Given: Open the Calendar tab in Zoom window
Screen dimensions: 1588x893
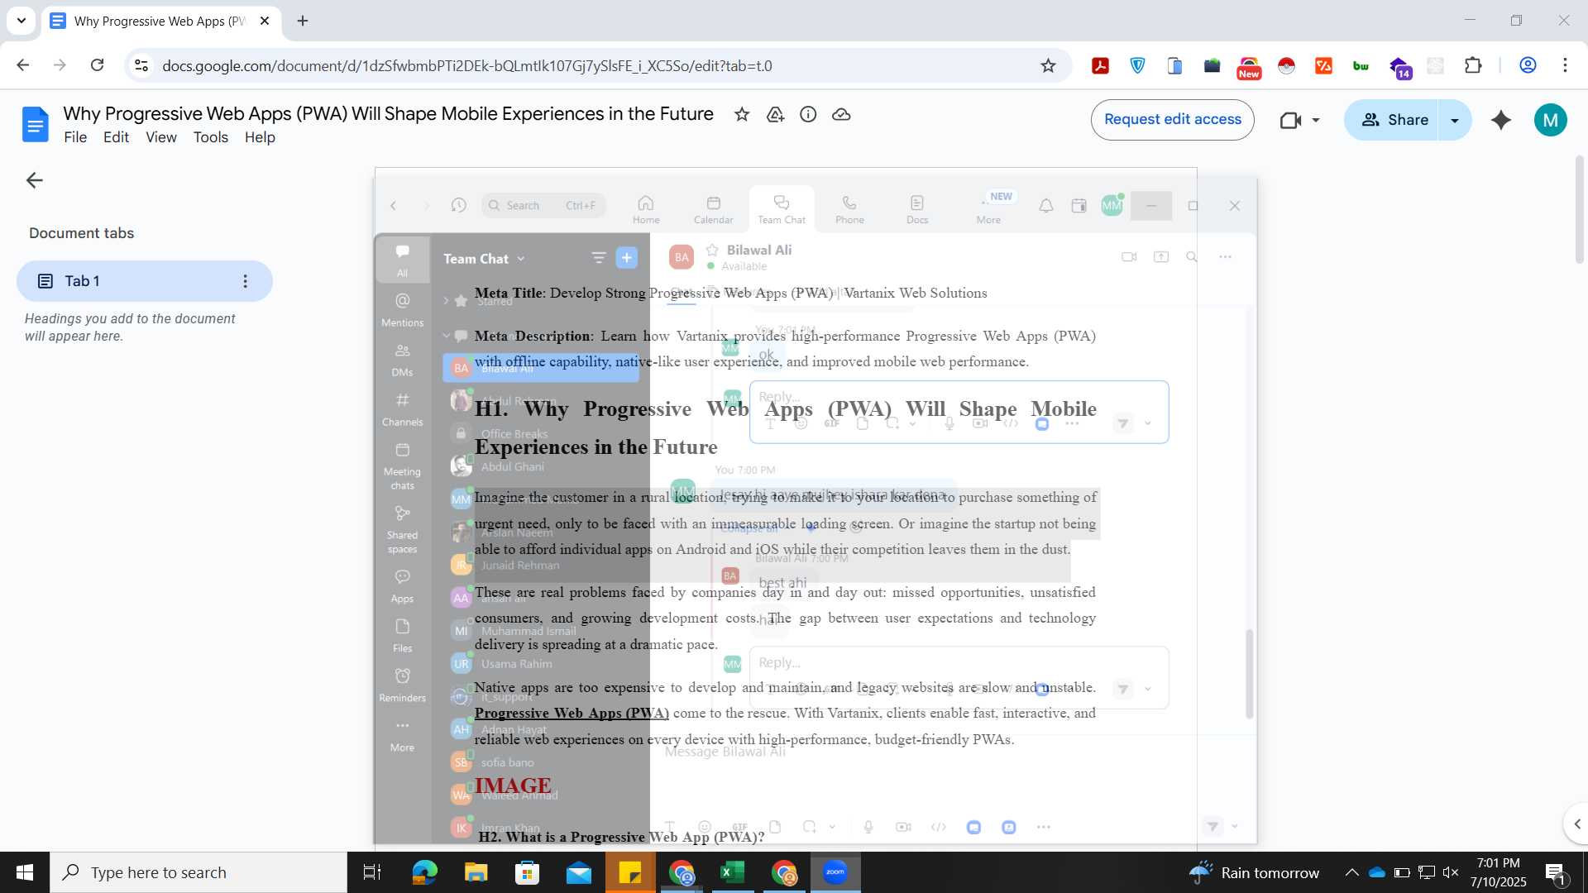Looking at the screenshot, I should click(713, 209).
